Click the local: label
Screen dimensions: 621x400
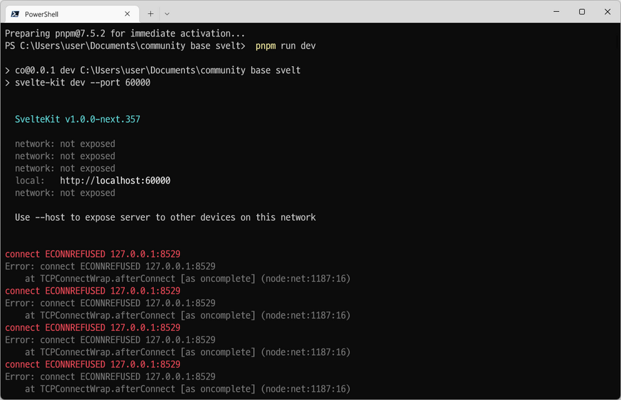coord(30,181)
